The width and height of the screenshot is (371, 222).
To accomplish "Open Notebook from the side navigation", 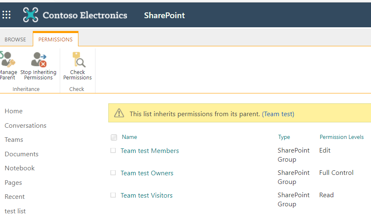I will 20,168.
